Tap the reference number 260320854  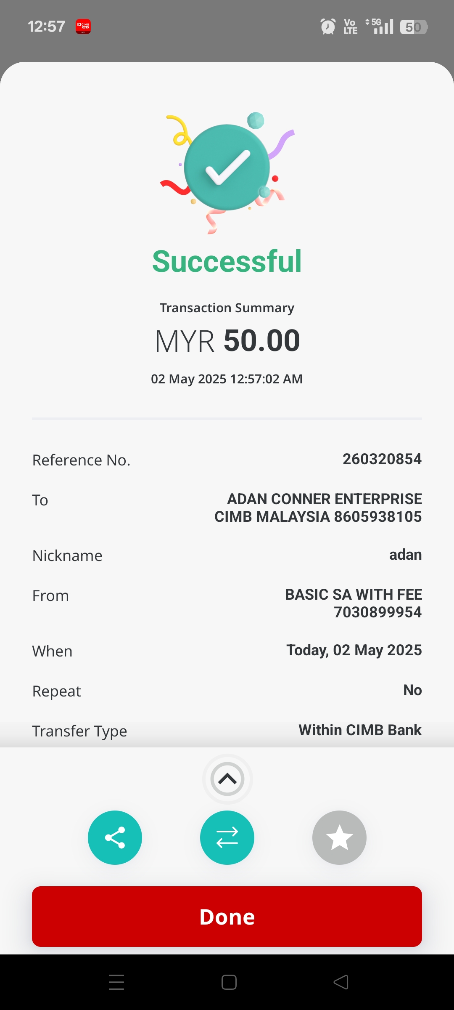(382, 459)
